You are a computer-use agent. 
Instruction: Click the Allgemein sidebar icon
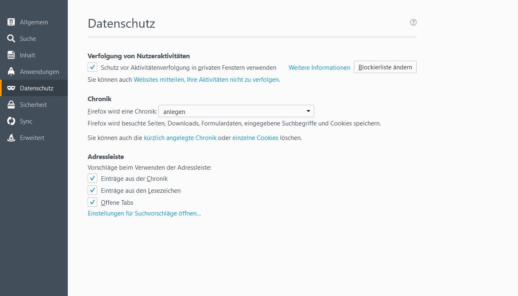tap(11, 22)
